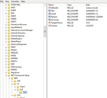107x98 pixels.
Task: Click the IMEJP folder icon
Action: [x=9, y=16]
